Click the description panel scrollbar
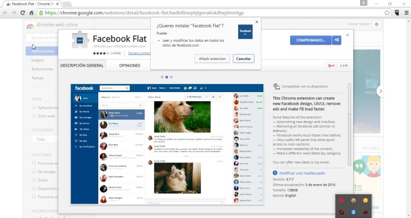This screenshot has width=411, height=218. click(x=349, y=124)
